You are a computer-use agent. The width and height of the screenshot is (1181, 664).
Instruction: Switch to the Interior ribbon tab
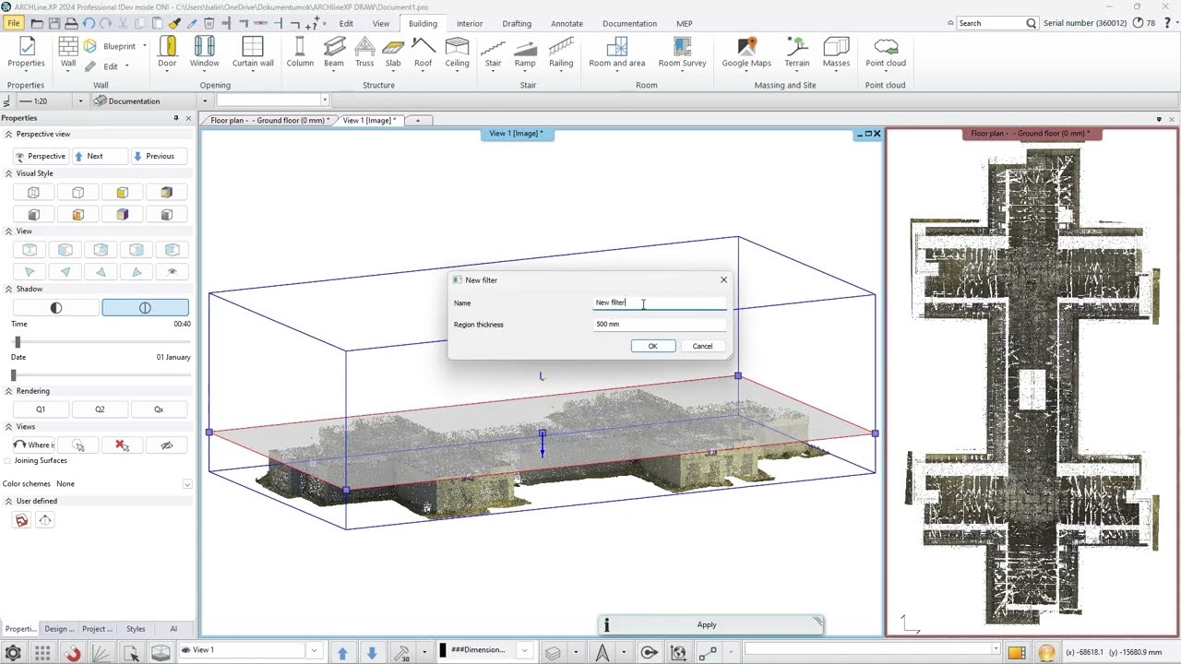click(x=470, y=24)
